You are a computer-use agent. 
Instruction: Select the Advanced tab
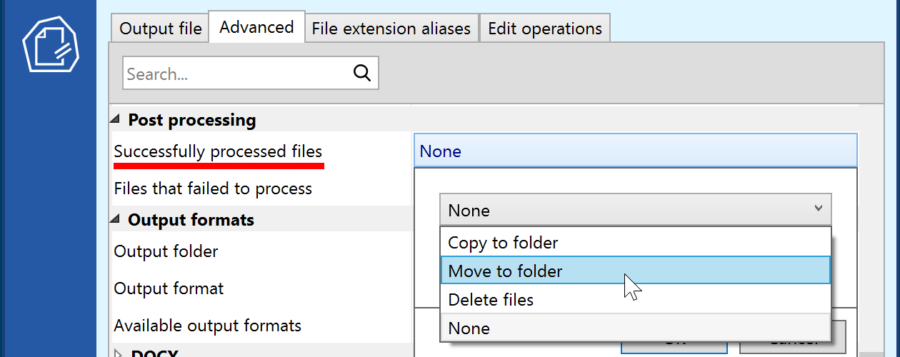click(256, 27)
